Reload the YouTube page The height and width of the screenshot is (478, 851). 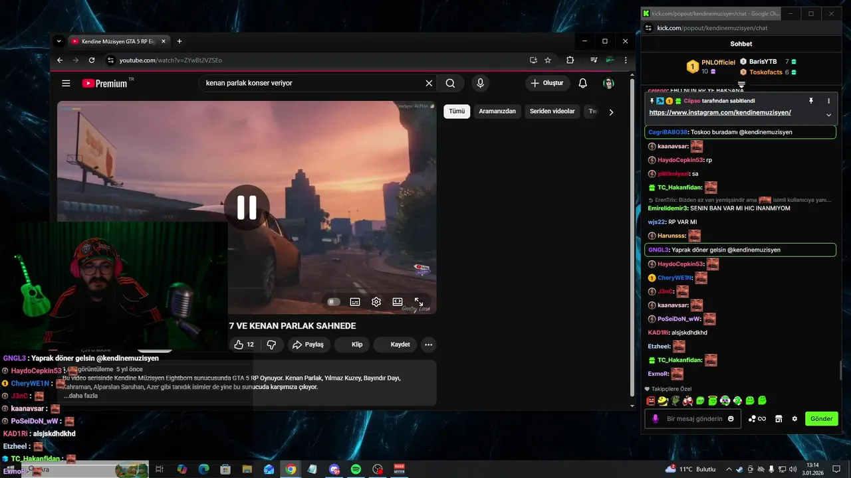pyautogui.click(x=92, y=60)
